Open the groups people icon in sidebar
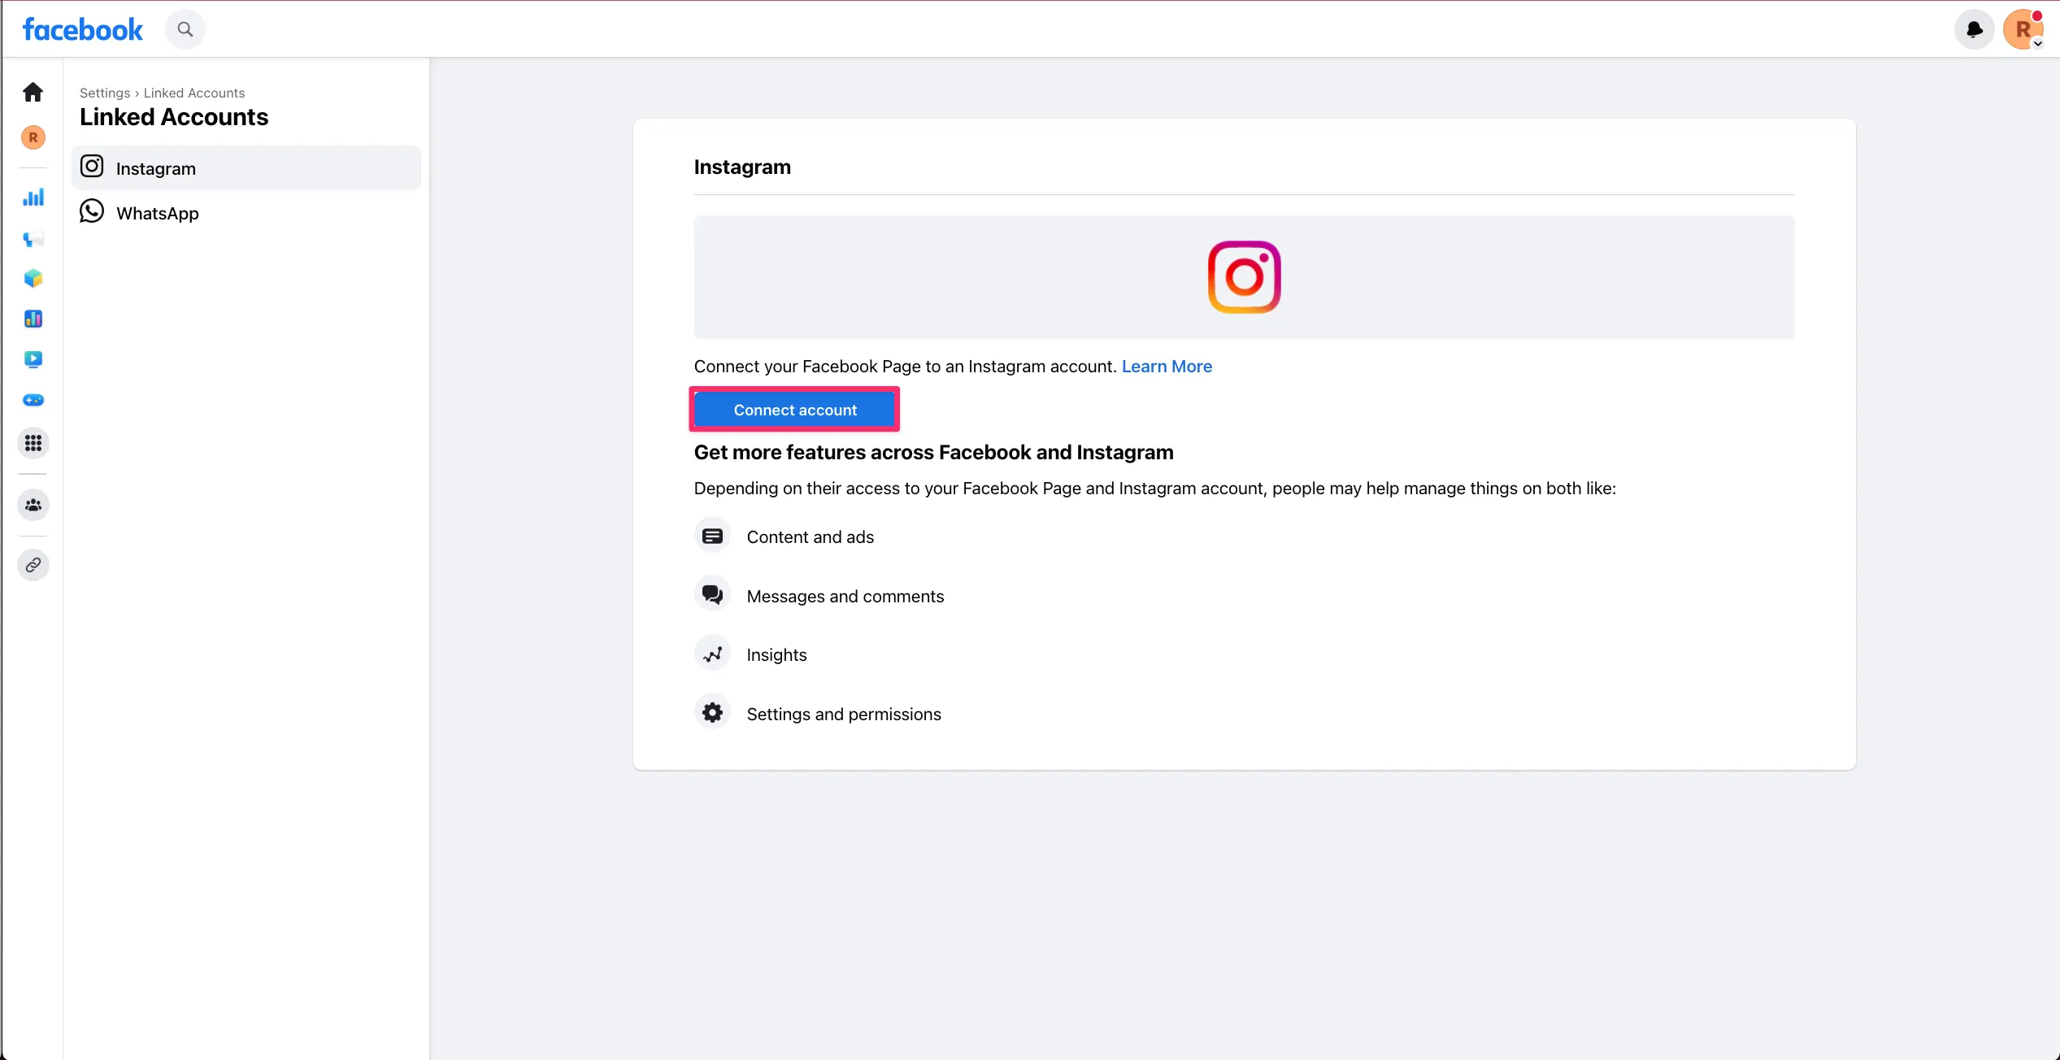 [x=33, y=505]
